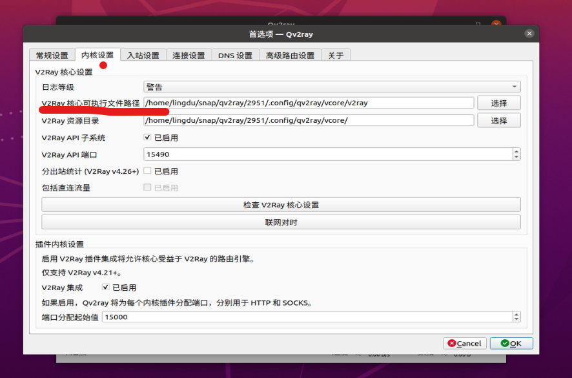Click the V2Ray 核心可执行文件路径 input field

pos(309,103)
